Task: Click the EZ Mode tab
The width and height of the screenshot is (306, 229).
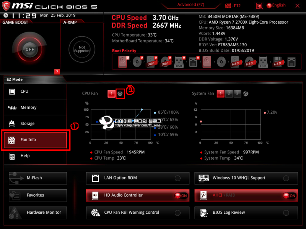Action: point(15,79)
